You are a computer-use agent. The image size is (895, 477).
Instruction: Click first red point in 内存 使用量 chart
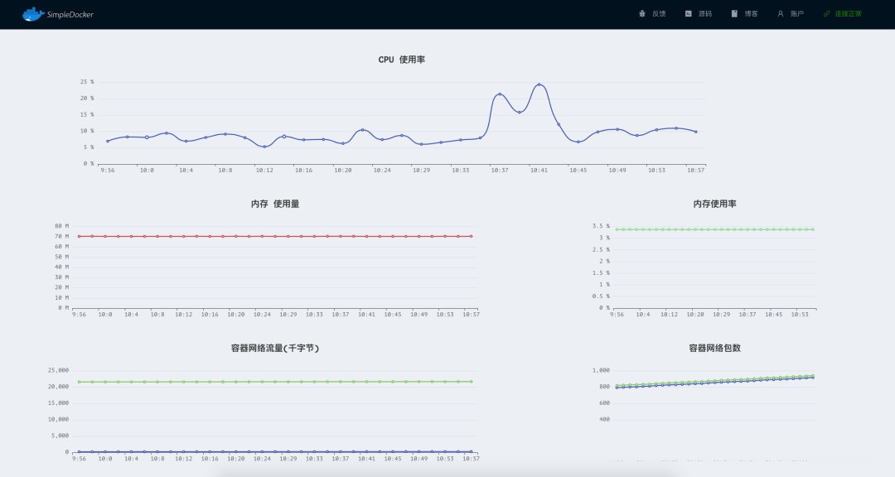tap(79, 236)
